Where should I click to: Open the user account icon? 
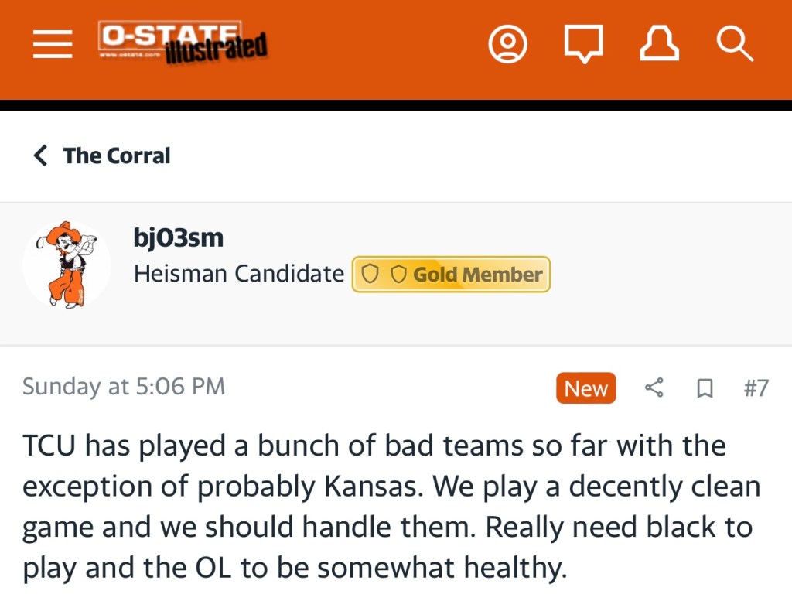[507, 44]
